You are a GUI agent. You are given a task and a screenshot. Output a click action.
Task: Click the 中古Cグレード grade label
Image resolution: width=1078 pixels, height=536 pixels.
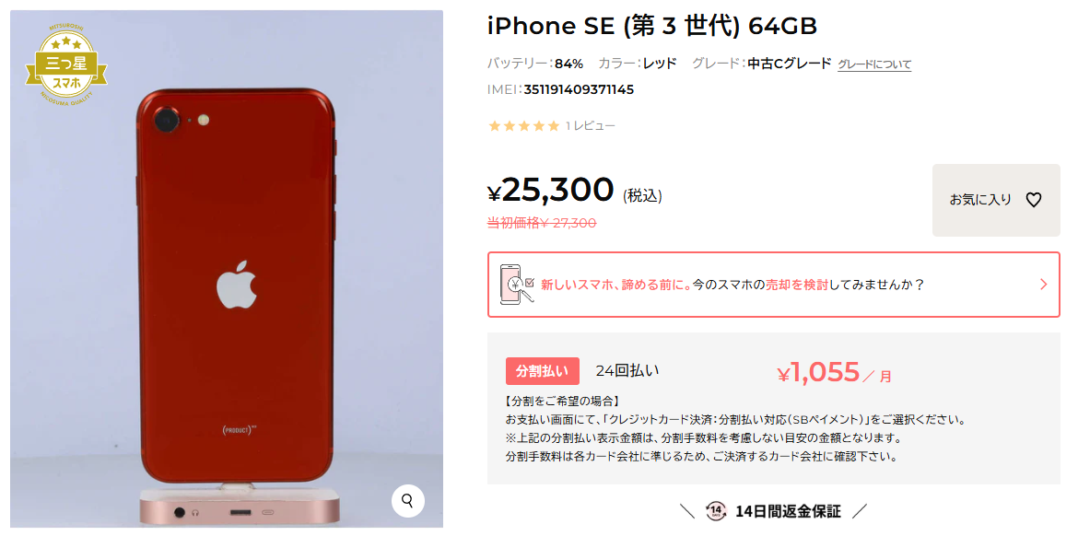point(790,64)
